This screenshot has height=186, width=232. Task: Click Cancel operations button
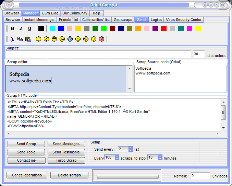tap(27, 175)
